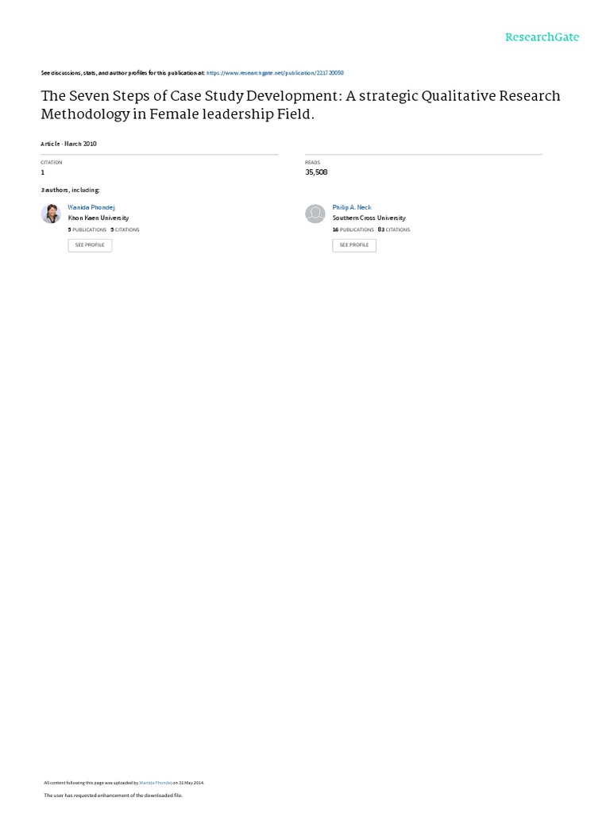Click the Seven Steps of Case Study title
This screenshot has height=813, width=610.
(300, 105)
